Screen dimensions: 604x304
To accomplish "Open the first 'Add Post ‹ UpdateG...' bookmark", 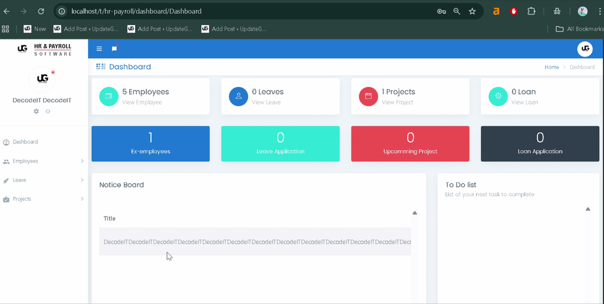I will pyautogui.click(x=86, y=29).
